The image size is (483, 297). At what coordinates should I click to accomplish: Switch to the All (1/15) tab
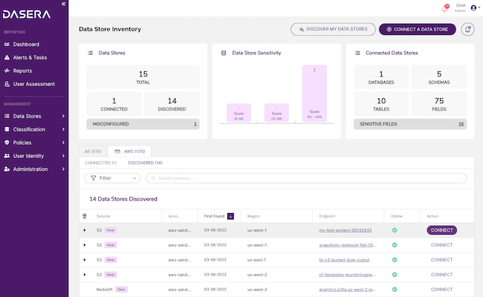click(x=92, y=151)
